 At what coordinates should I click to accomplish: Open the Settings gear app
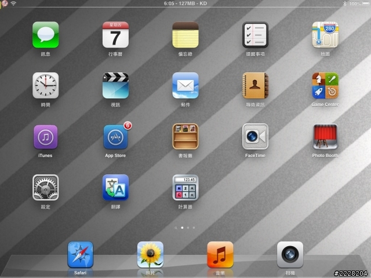point(45,188)
